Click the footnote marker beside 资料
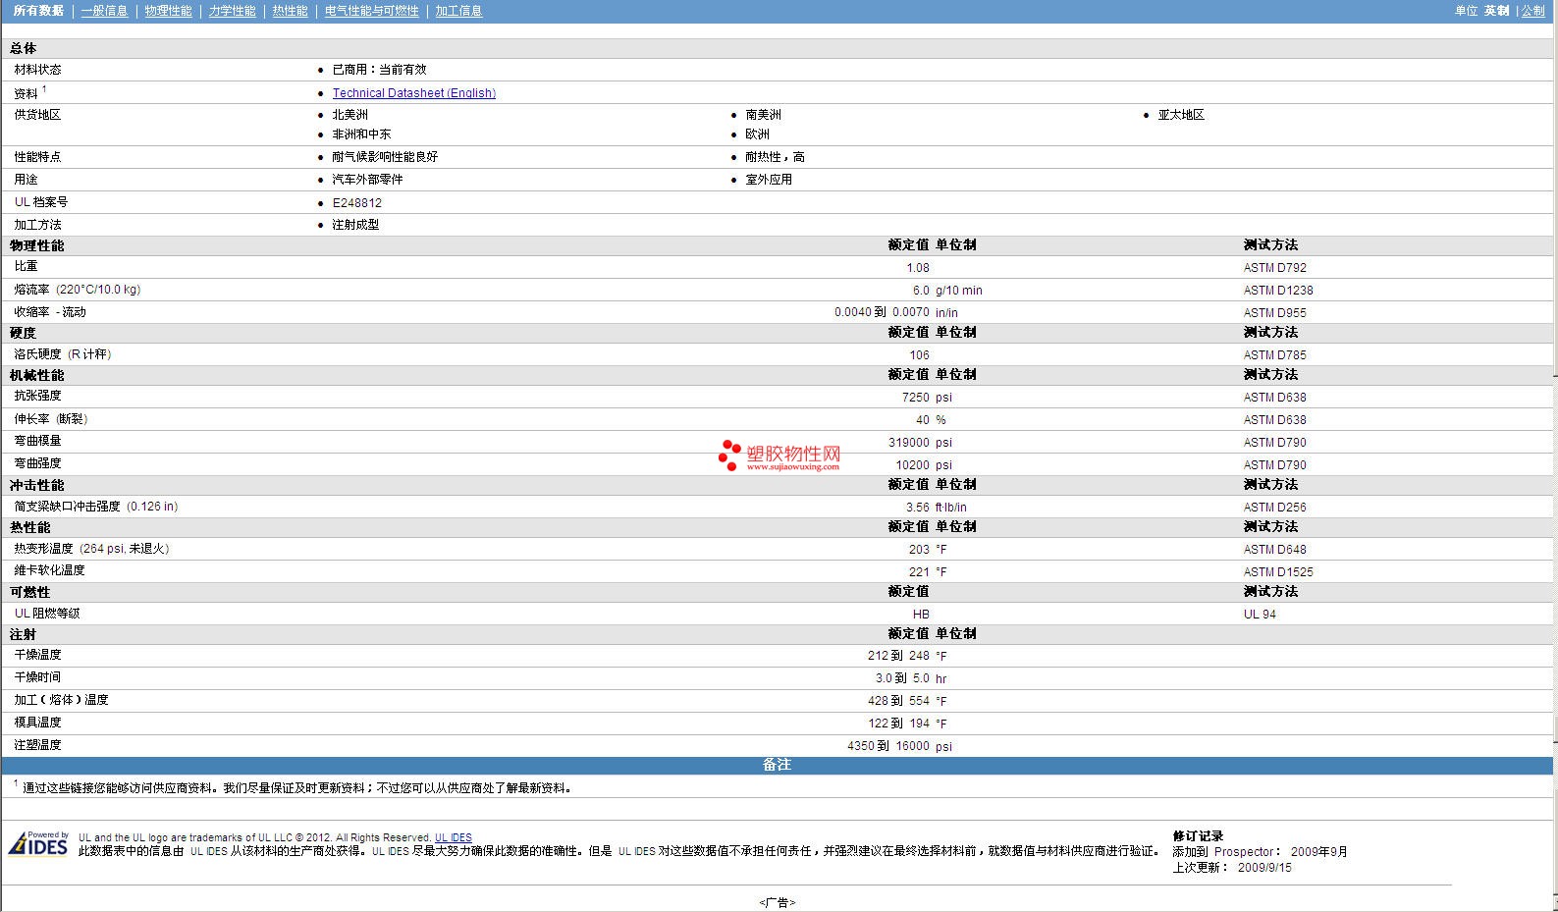The image size is (1558, 912). (44, 89)
